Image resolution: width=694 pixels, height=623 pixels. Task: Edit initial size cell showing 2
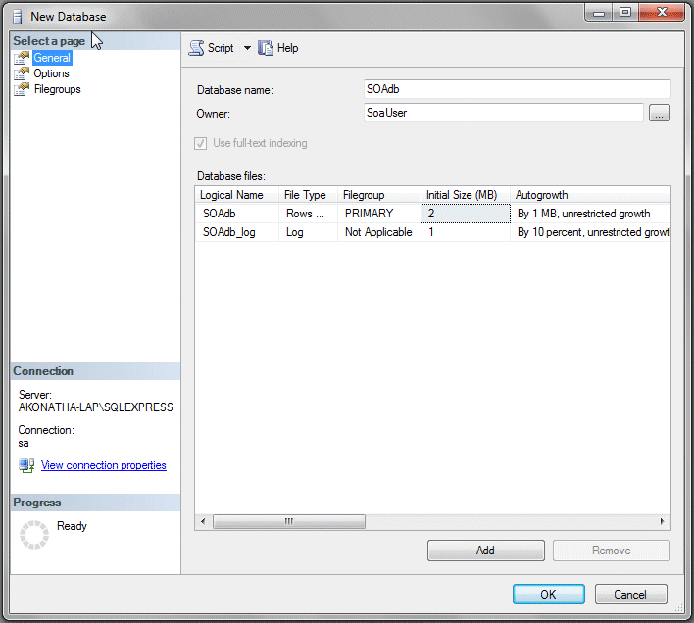pyautogui.click(x=466, y=214)
